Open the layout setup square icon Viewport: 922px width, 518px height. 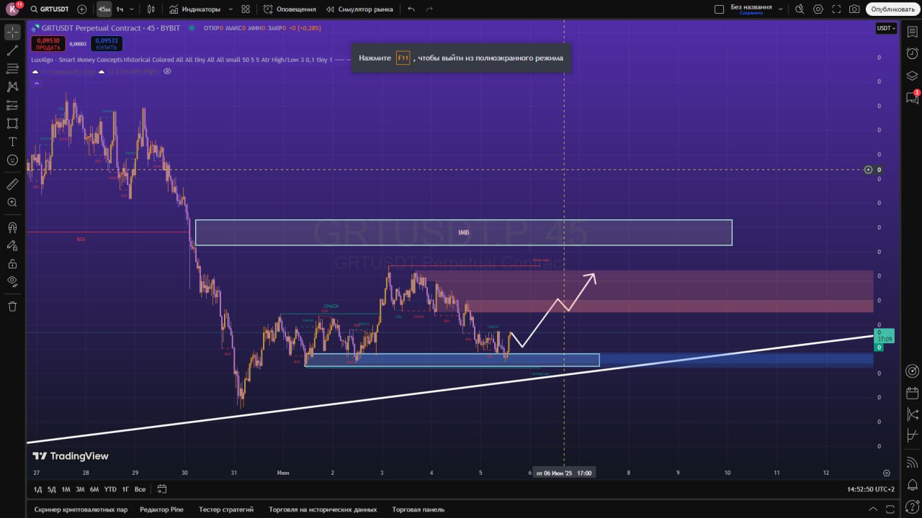click(719, 9)
